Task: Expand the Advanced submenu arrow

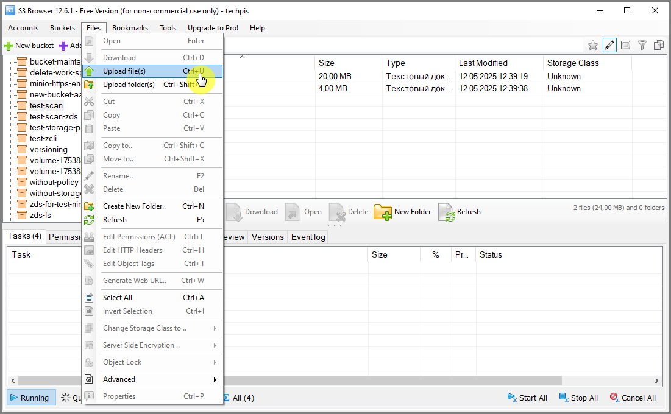Action: tap(215, 379)
